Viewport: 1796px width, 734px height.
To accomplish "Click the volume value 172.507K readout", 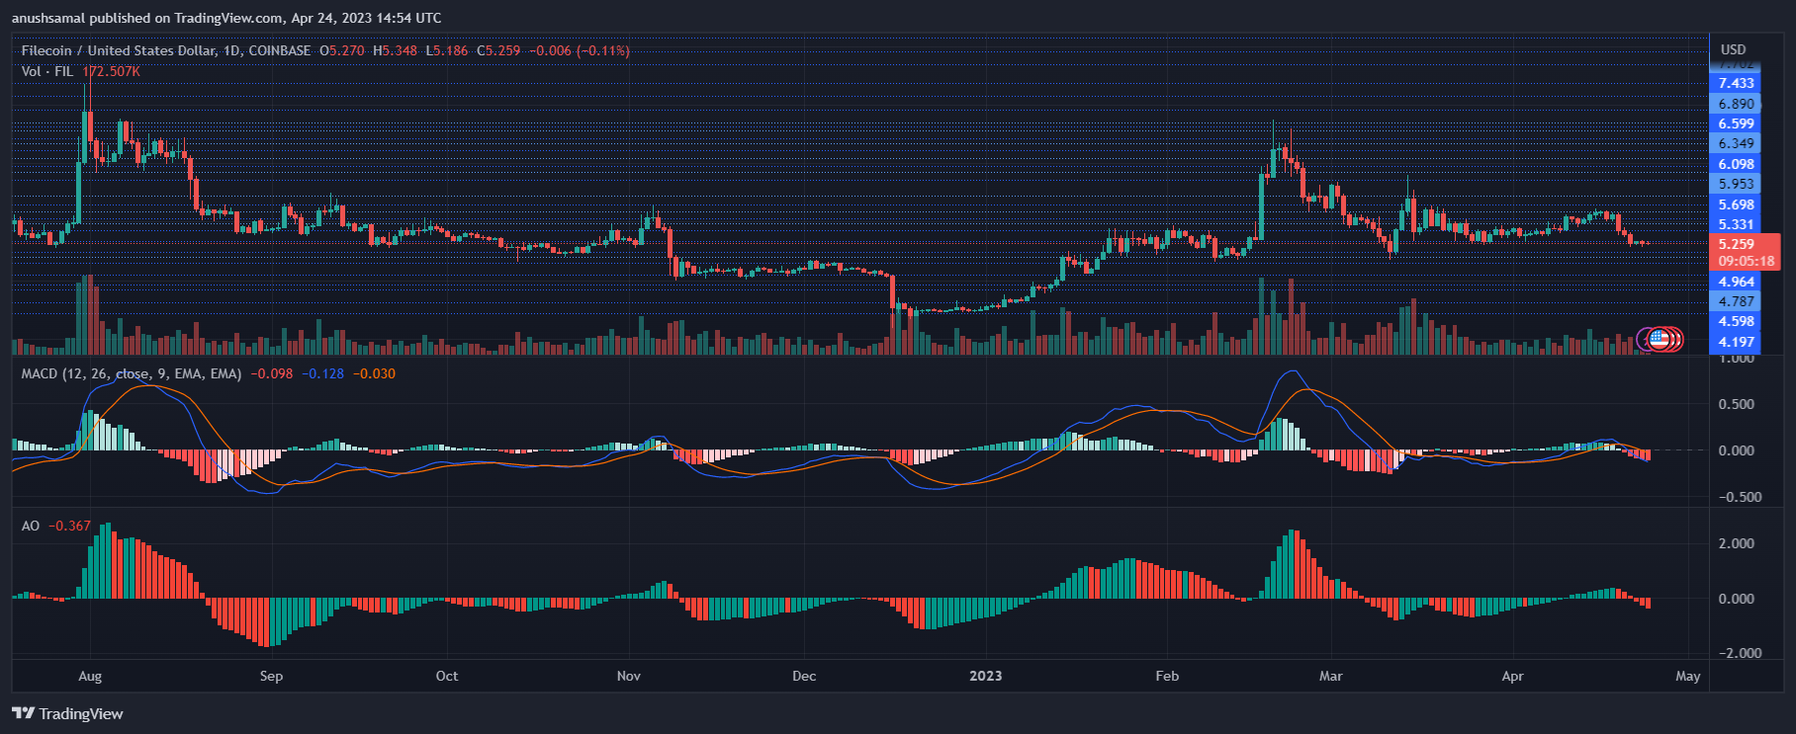I will pyautogui.click(x=111, y=71).
